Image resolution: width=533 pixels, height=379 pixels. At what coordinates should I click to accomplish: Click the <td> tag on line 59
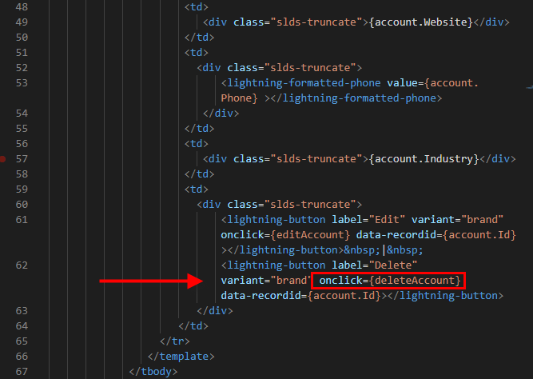pos(196,189)
